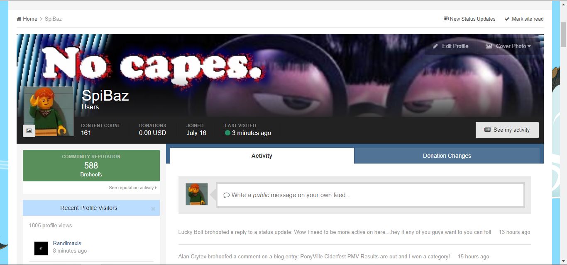Open New Status Updates

[x=469, y=19]
